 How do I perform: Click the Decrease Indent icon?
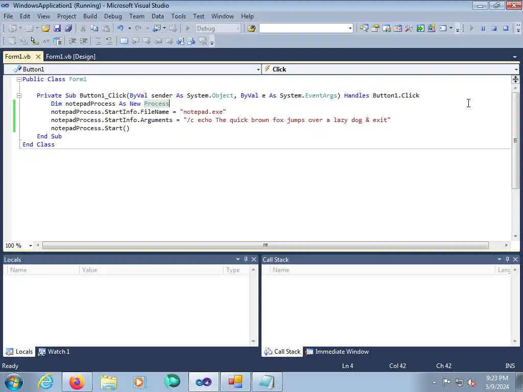(x=73, y=41)
